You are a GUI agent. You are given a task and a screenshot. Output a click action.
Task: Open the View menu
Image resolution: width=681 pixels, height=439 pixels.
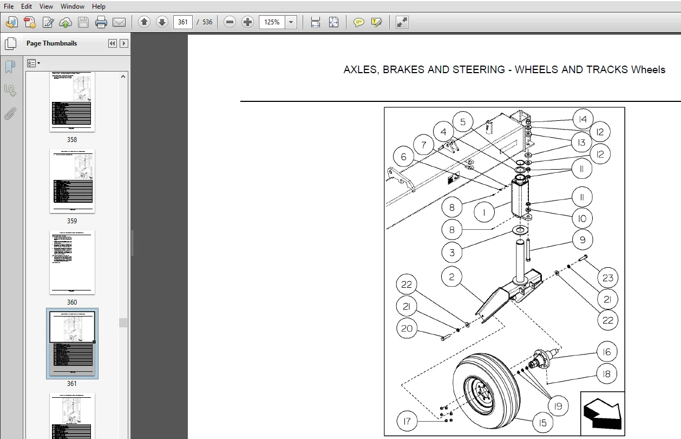(47, 7)
